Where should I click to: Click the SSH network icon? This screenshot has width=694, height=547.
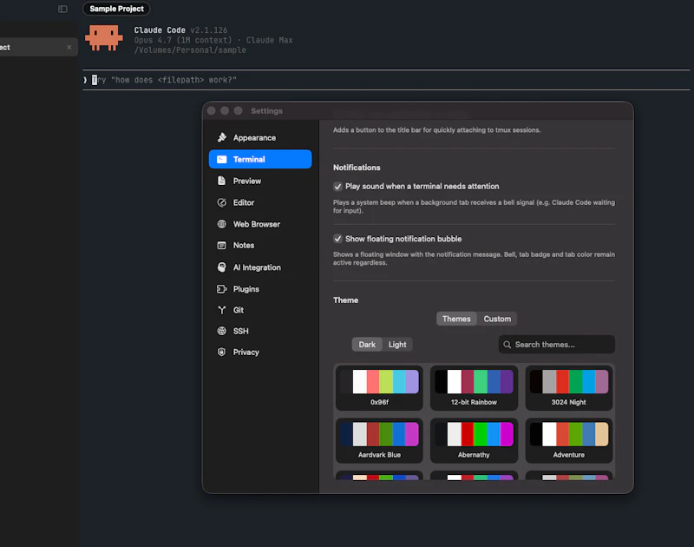pyautogui.click(x=222, y=331)
